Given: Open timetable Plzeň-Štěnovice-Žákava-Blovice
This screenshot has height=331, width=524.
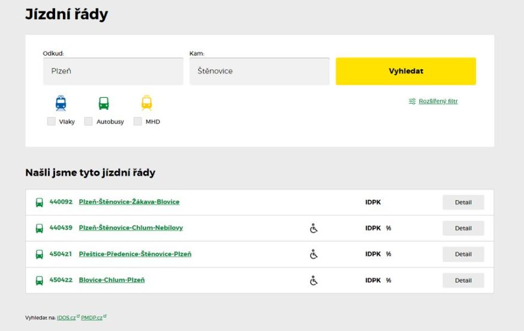Looking at the screenshot, I should click(129, 202).
